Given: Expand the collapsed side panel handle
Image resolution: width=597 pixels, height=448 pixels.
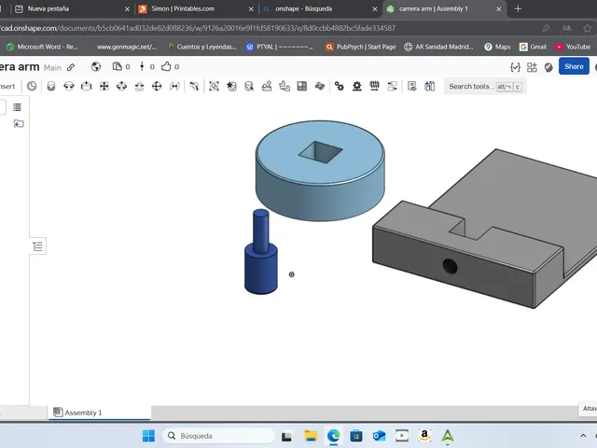Looking at the screenshot, I should 37,246.
